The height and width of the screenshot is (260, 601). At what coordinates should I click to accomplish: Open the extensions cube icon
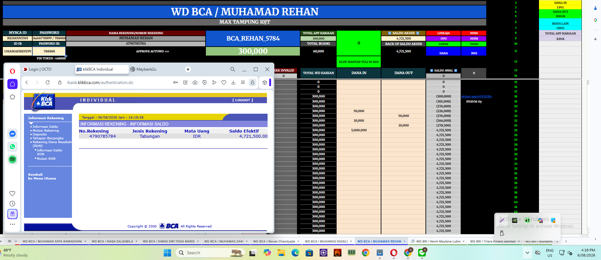click(x=265, y=82)
